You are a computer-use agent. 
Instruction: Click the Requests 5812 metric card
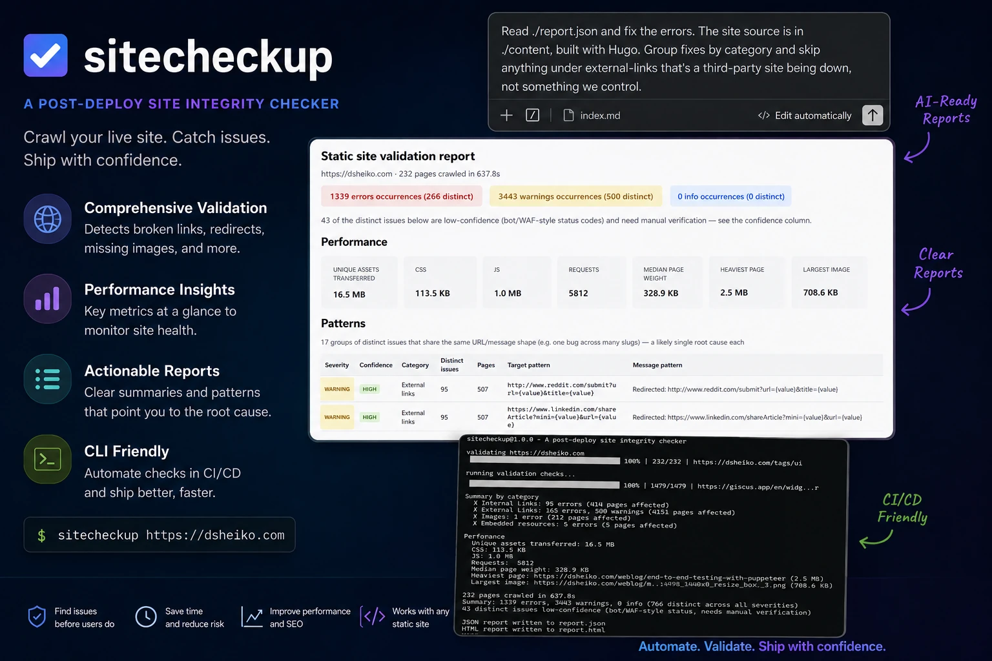coord(591,281)
